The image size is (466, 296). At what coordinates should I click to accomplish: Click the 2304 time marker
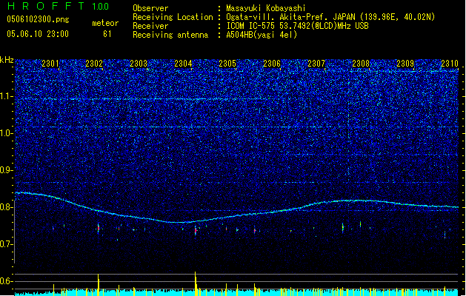183,64
